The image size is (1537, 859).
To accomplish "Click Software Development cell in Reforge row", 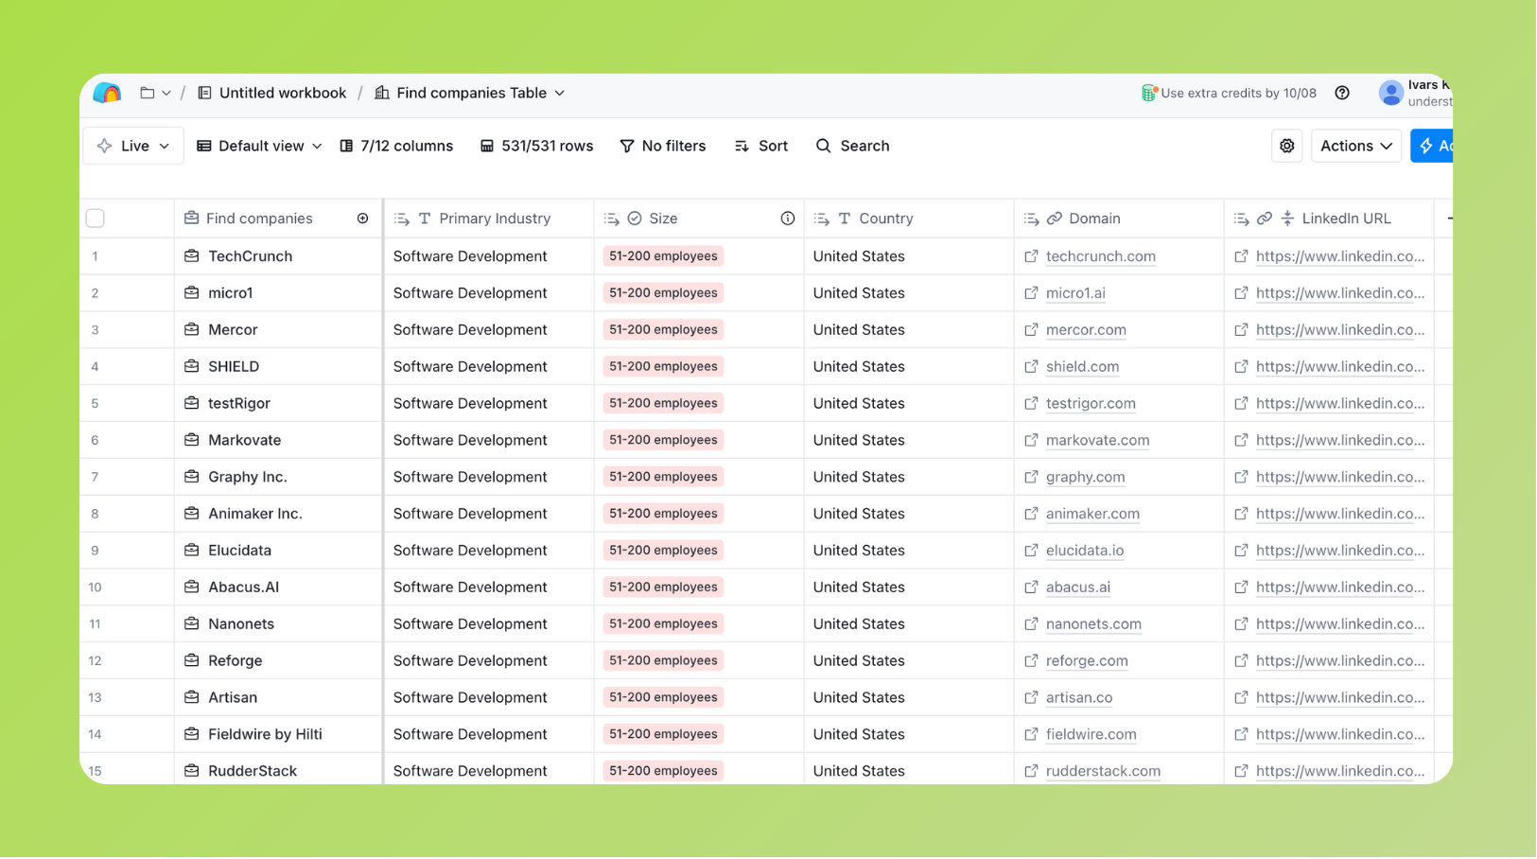I will [489, 660].
